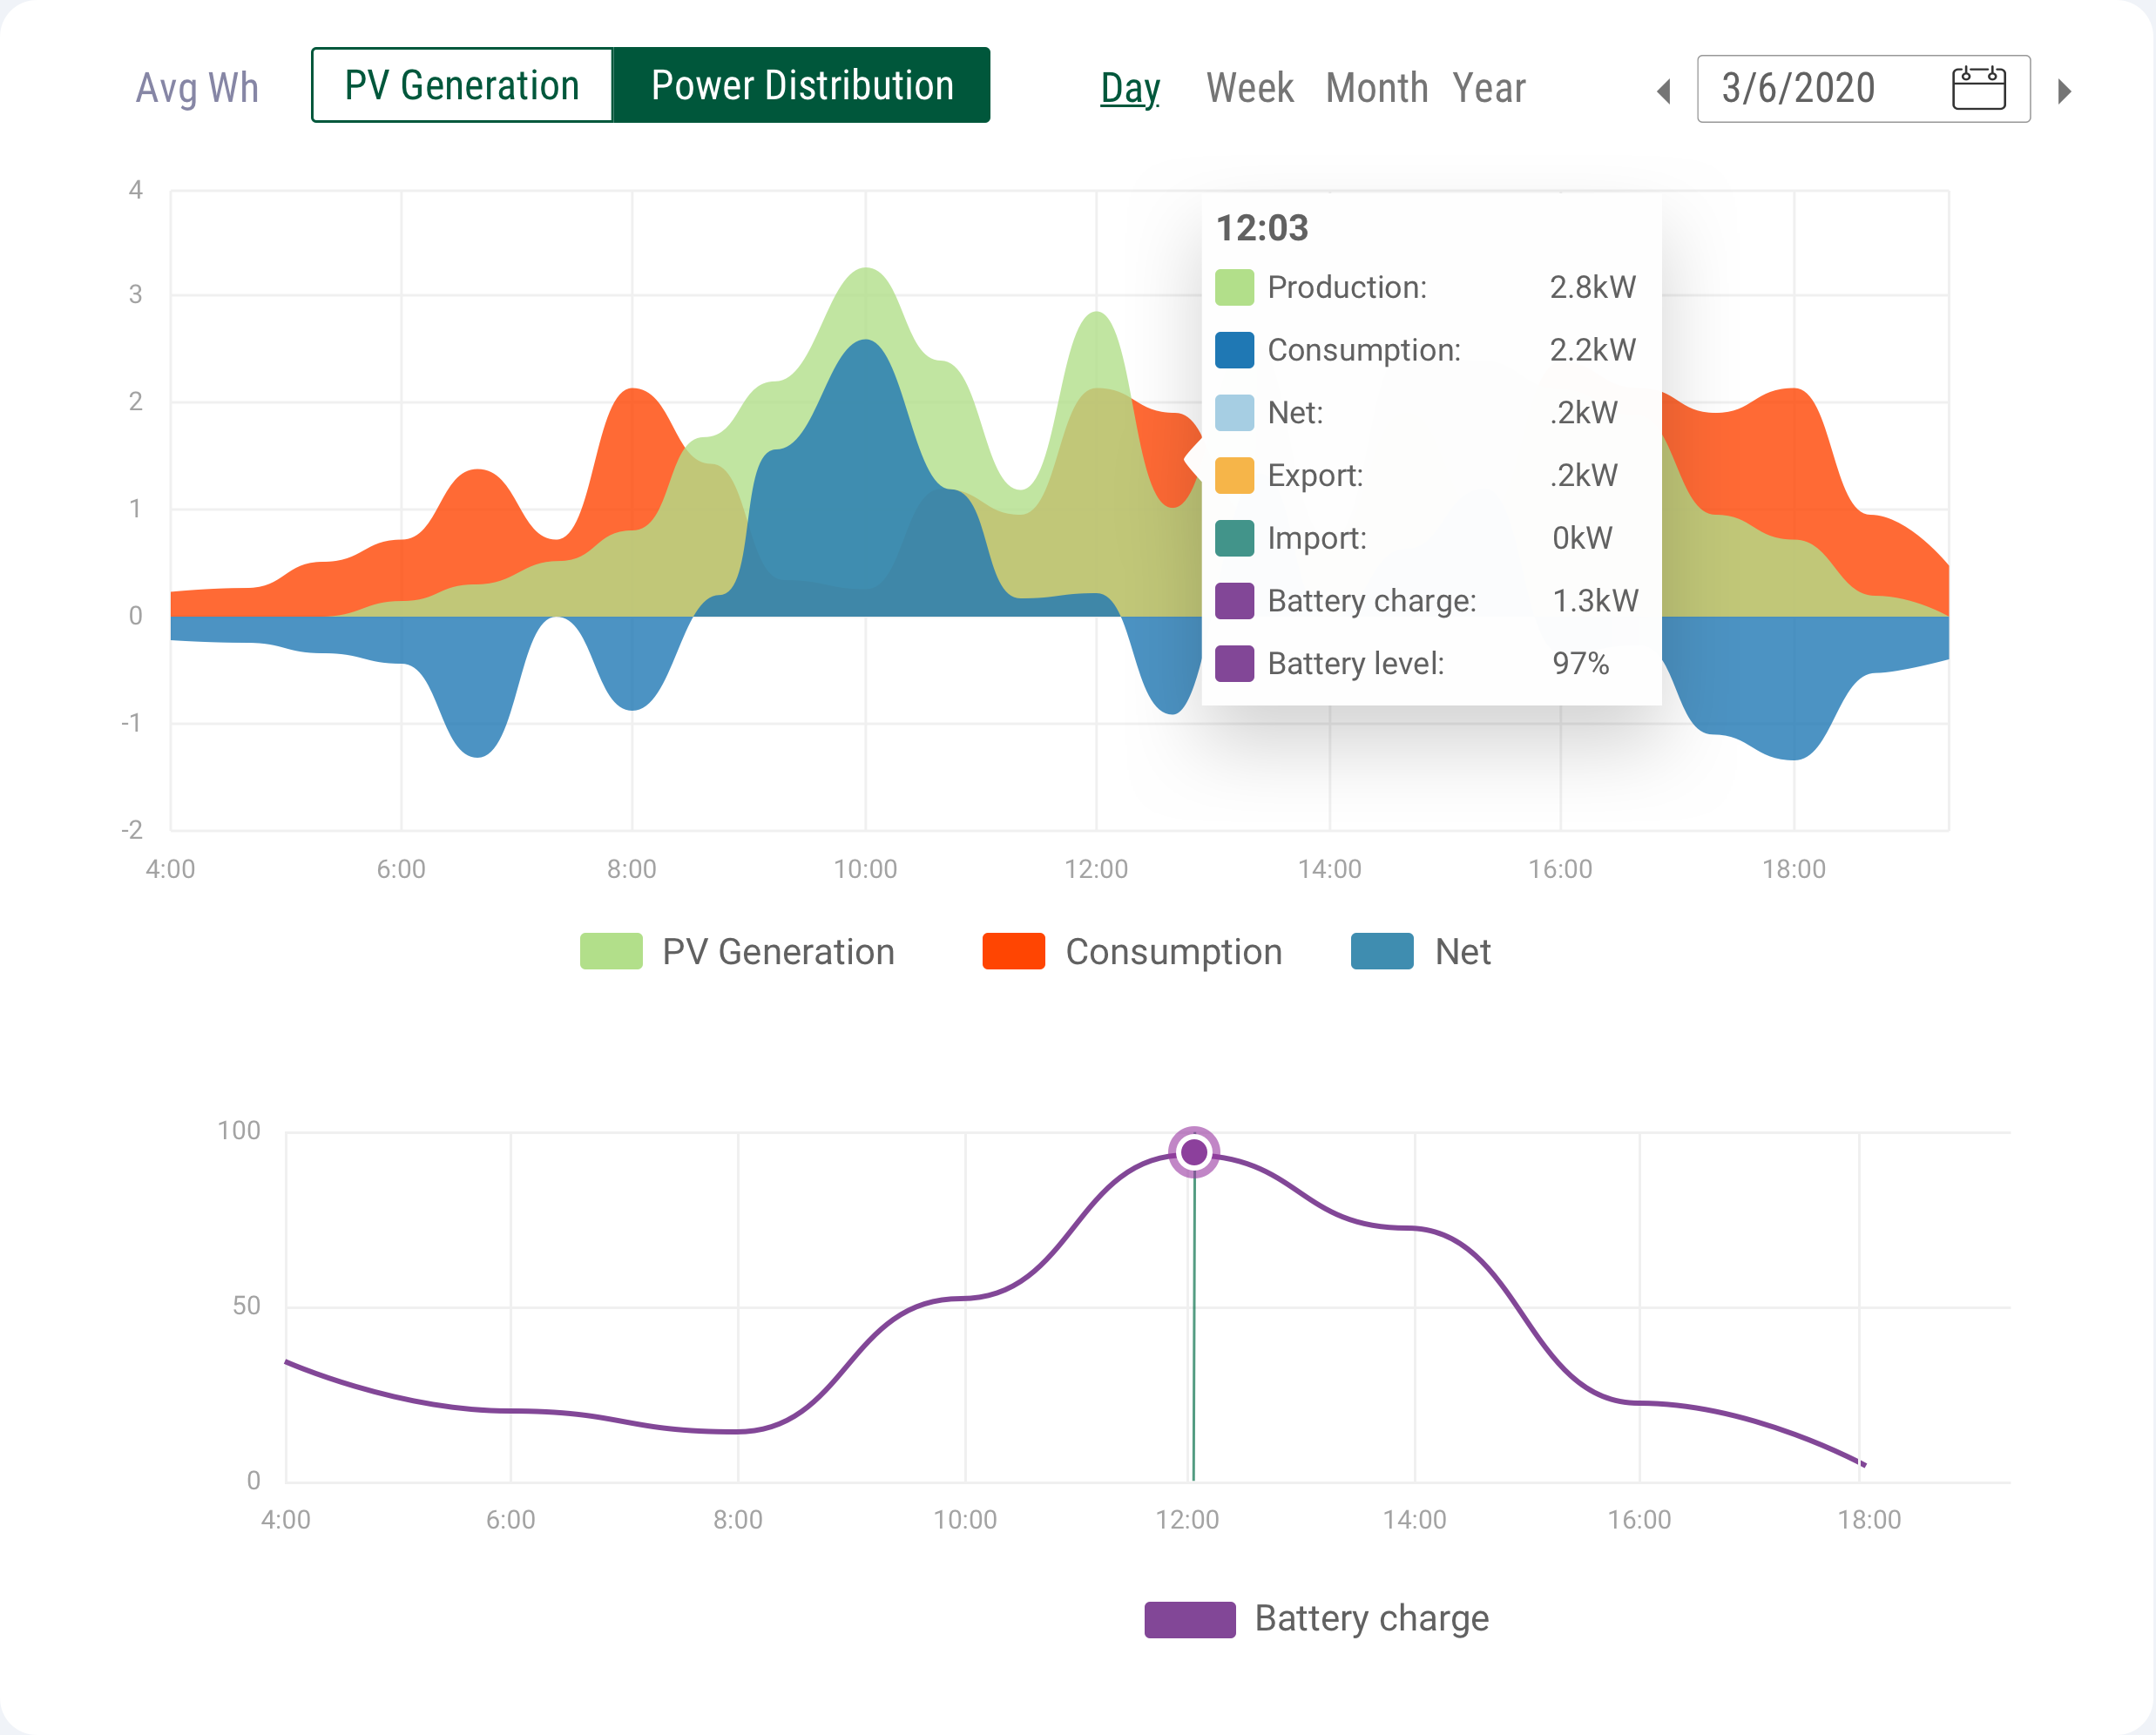
Task: Click the green PV peak at 10:00
Action: (x=866, y=270)
